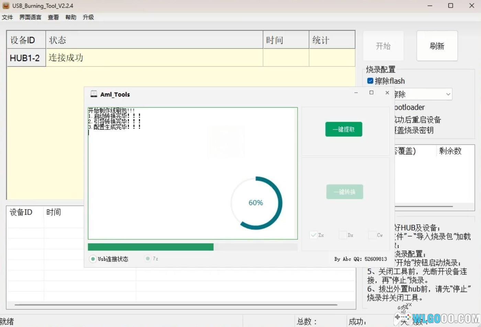Screen dimensions: 481x327
Task: Select the Usb连接状态 radio button
Action: pos(93,259)
